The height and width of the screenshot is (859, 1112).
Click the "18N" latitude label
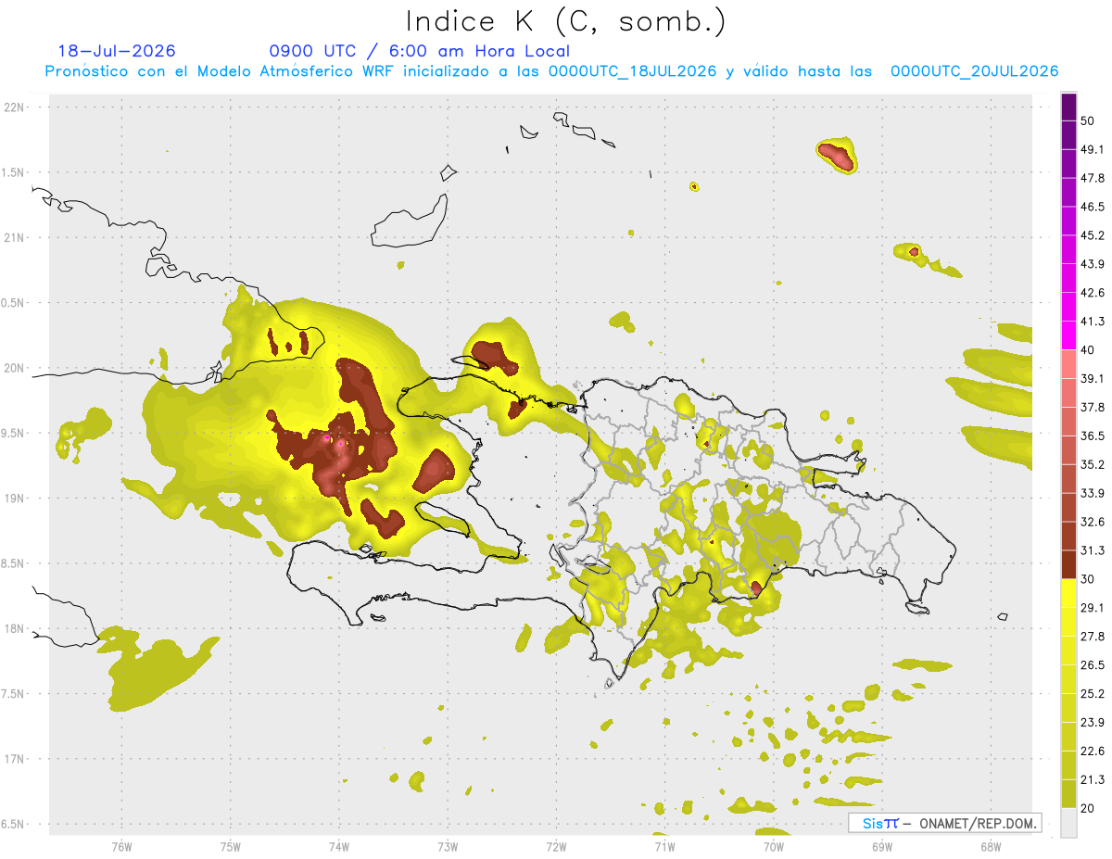pyautogui.click(x=15, y=629)
